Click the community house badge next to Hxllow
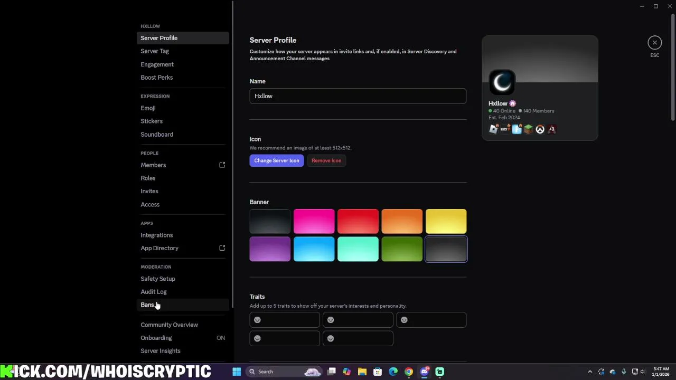The image size is (676, 380). (512, 103)
